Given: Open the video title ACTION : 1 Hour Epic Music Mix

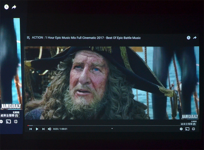Looking at the screenshot, I should click(86, 38).
